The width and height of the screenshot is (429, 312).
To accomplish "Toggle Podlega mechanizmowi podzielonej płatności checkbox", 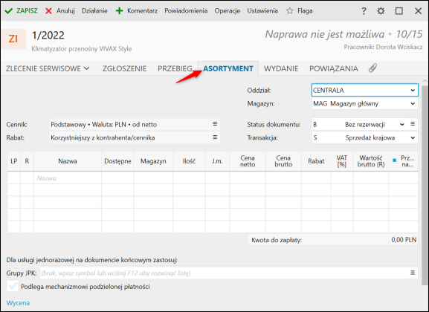I will coord(13,286).
